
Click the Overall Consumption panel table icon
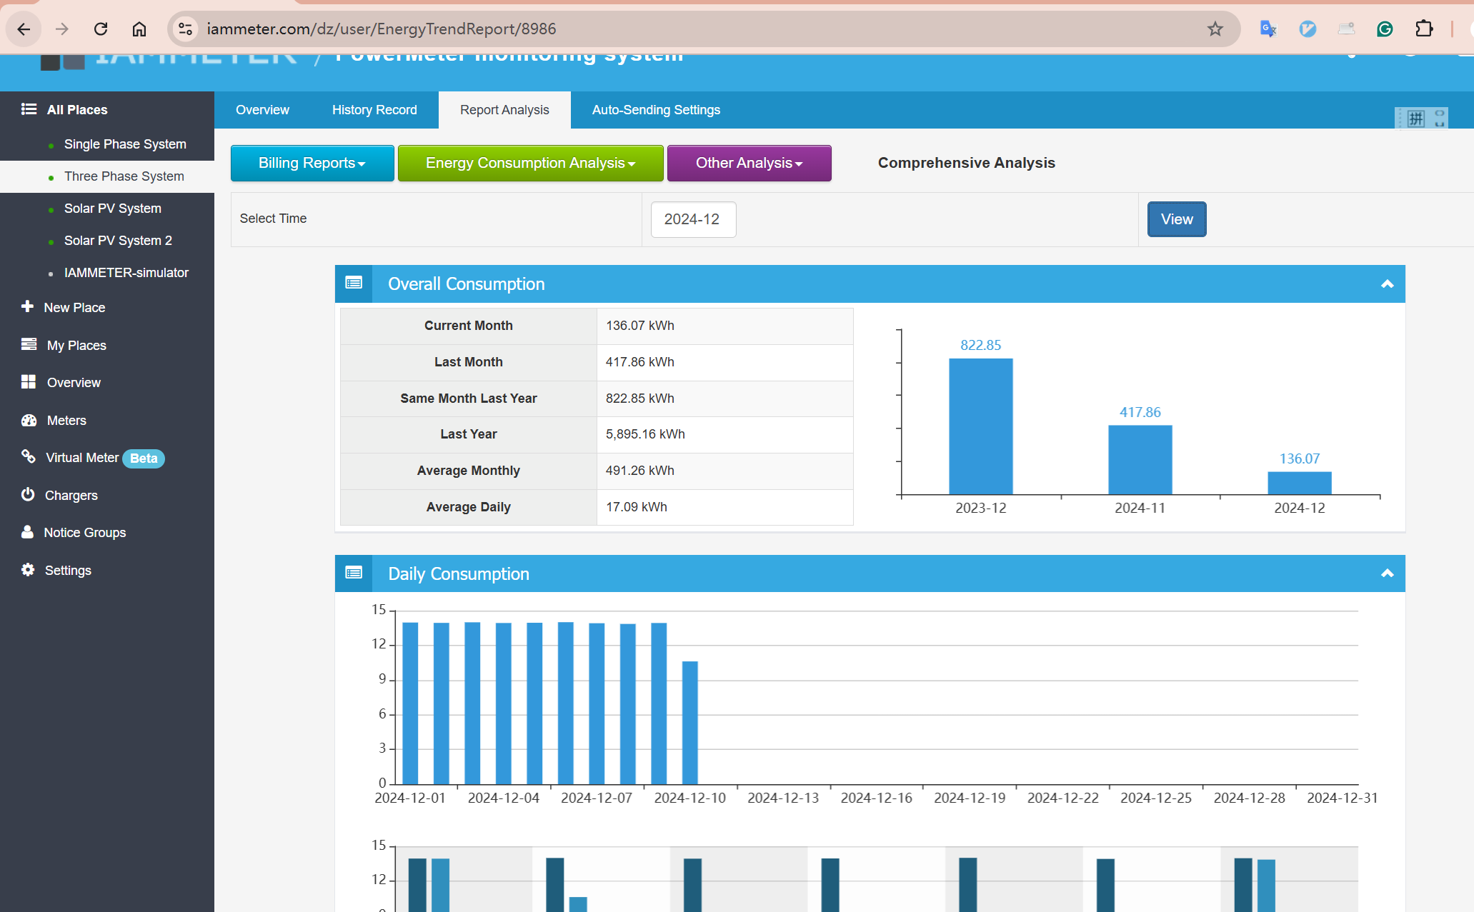[354, 284]
